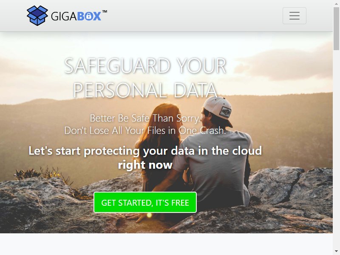Click the vertical scrollbar thumb
This screenshot has height=255, width=340.
pyautogui.click(x=336, y=28)
